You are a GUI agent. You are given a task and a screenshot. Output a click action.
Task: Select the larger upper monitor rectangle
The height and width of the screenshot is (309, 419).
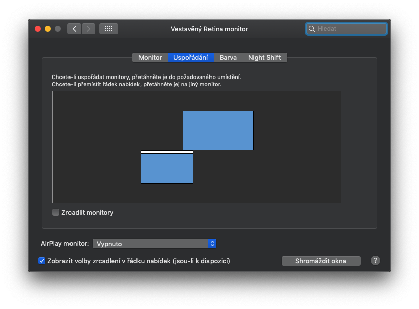pyautogui.click(x=218, y=130)
